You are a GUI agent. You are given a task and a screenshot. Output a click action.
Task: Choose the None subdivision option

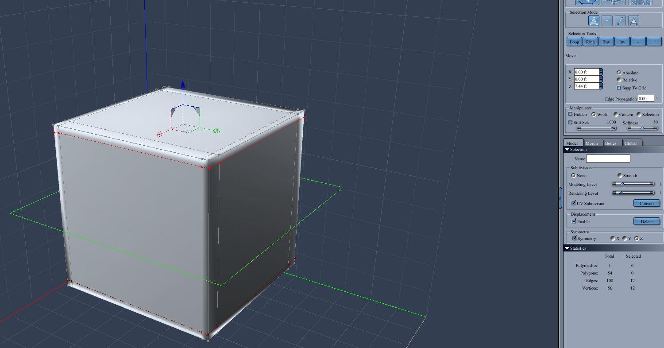click(573, 175)
